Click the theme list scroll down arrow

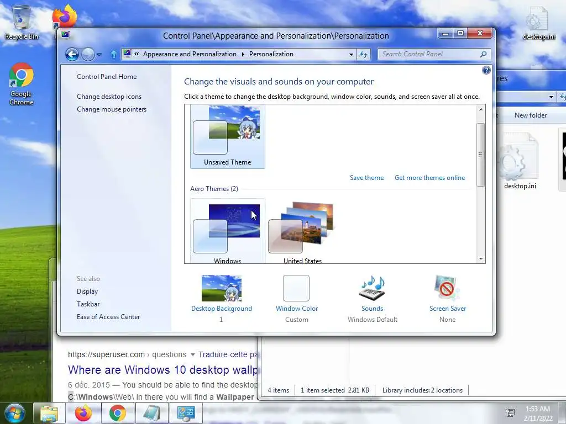tap(480, 258)
